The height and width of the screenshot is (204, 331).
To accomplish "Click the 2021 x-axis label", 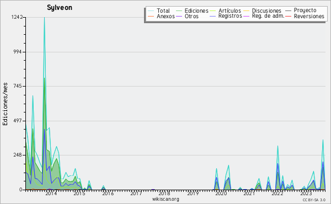I will [x=249, y=193].
